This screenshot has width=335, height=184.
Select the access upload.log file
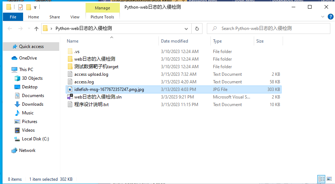[91, 74]
